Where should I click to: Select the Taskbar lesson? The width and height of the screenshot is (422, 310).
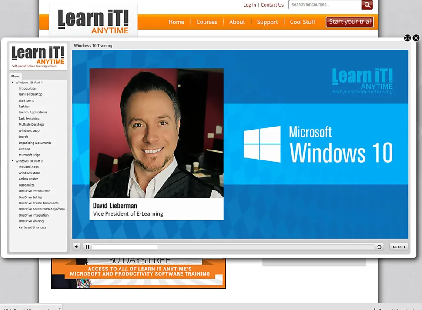(24, 107)
